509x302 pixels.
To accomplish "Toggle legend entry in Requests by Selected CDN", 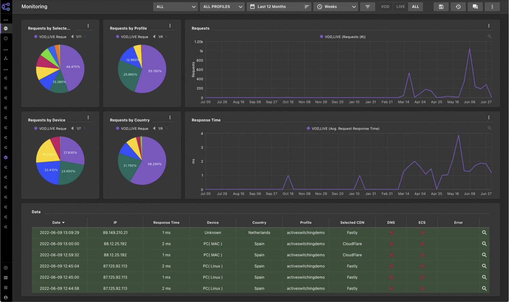I will tap(50, 37).
